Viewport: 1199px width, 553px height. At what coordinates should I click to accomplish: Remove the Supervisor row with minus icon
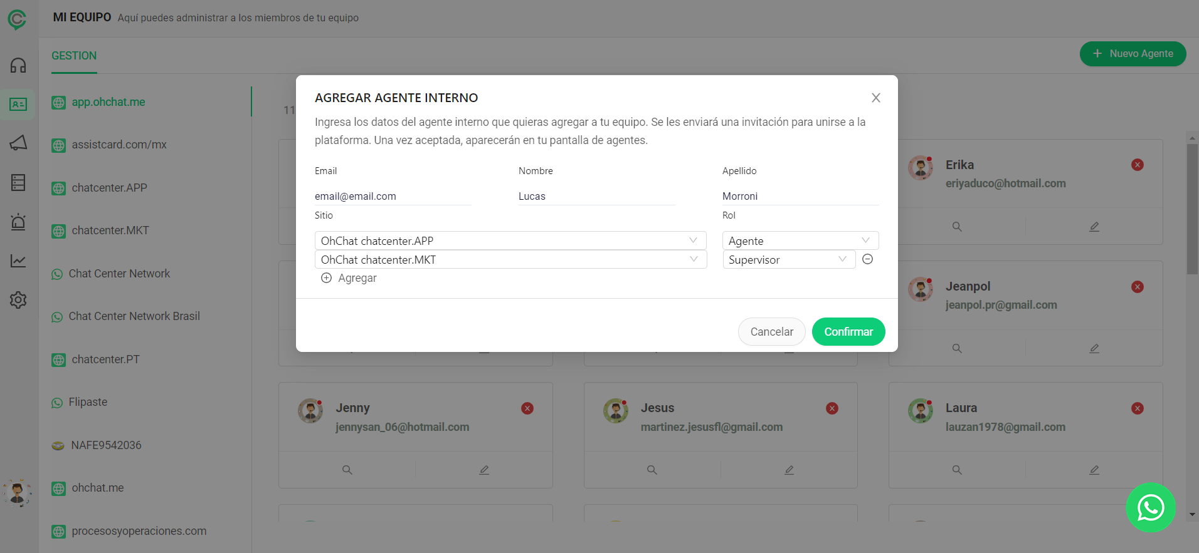868,259
